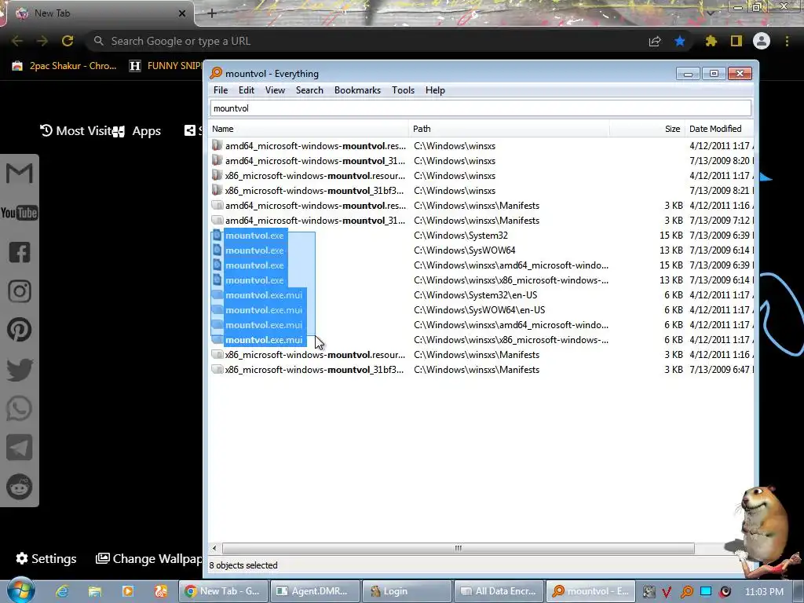Open Reddit shortcut in browser sidebar
Image resolution: width=804 pixels, height=603 pixels.
click(20, 487)
